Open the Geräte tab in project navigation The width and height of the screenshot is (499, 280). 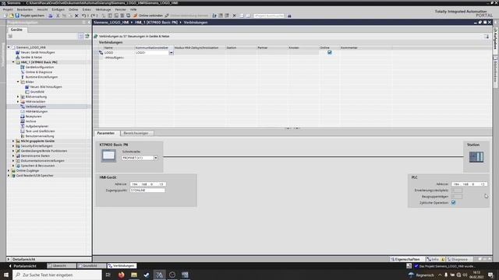click(16, 30)
